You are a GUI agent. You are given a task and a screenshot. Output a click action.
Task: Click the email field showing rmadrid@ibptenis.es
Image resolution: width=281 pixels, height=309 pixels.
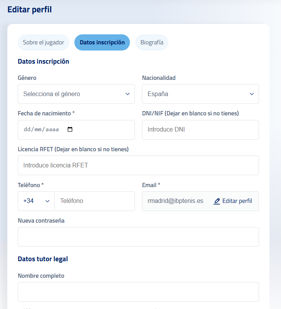click(175, 201)
